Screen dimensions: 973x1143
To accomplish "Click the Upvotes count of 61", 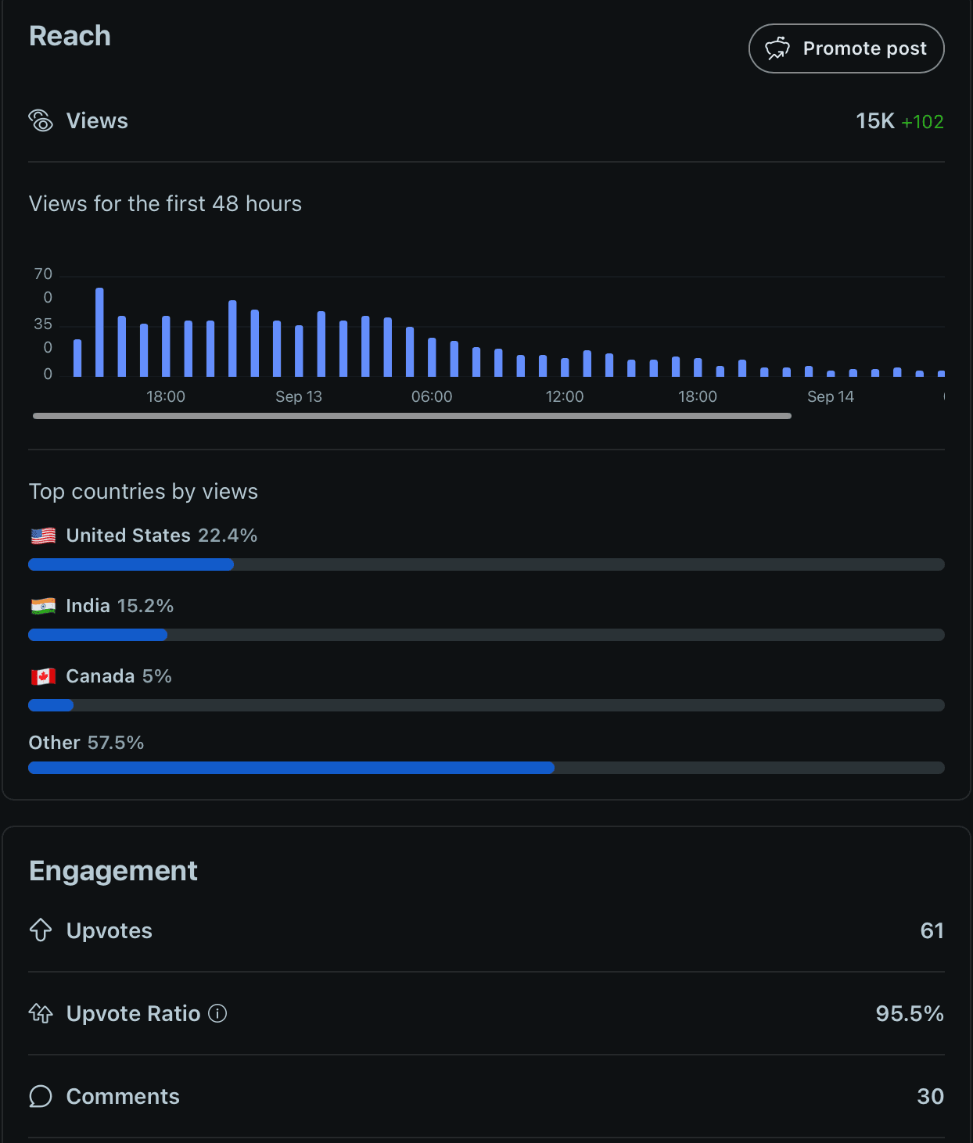I will click(x=932, y=930).
